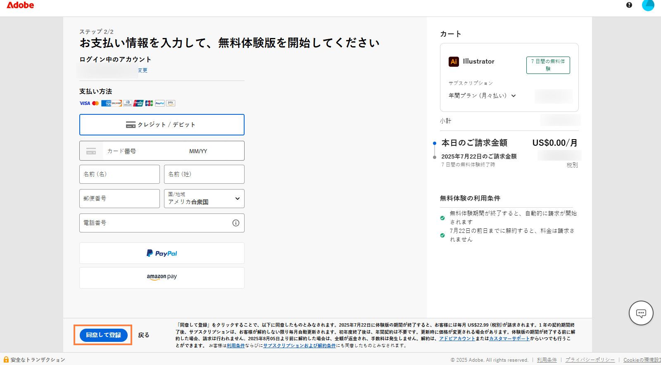Click the Diners Club logo
This screenshot has width=661, height=365.
click(x=128, y=103)
